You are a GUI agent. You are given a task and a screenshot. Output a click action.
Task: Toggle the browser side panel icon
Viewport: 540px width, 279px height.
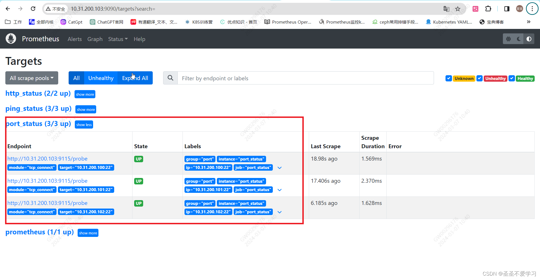pyautogui.click(x=507, y=9)
